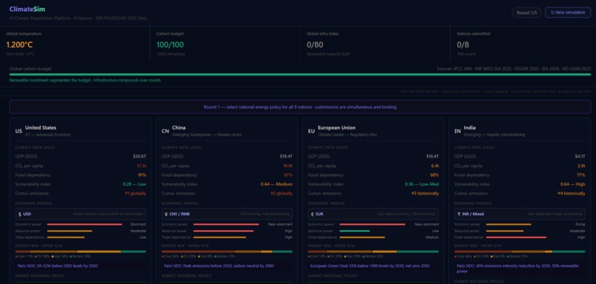596x284 pixels.
Task: Click the China card heading
Action: 179,128
